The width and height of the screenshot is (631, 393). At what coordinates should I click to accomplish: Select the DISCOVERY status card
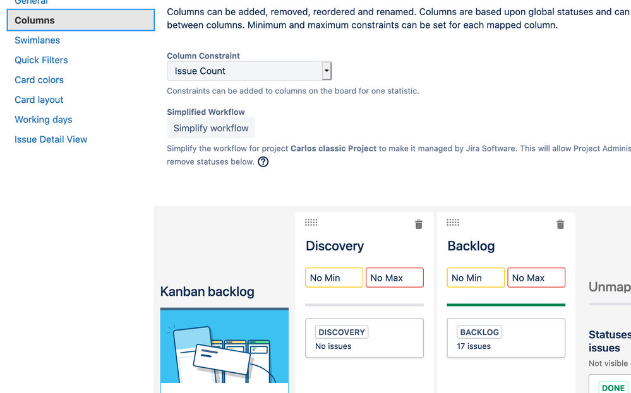364,338
